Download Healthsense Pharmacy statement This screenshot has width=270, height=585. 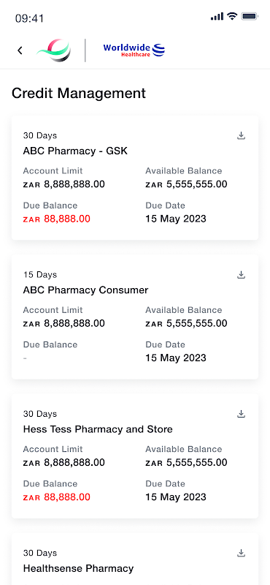[x=242, y=554]
